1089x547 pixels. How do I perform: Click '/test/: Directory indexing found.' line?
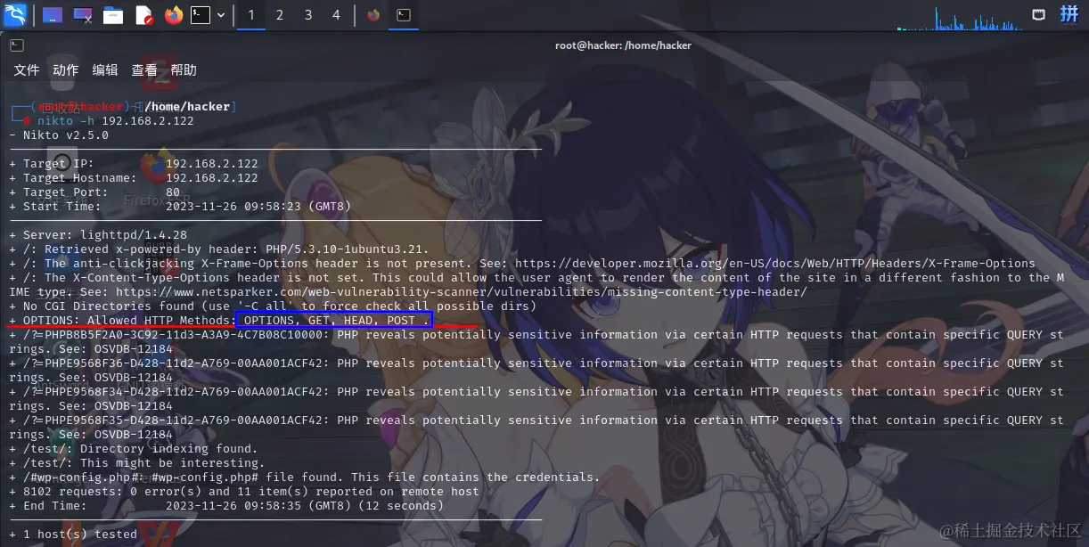(134, 449)
